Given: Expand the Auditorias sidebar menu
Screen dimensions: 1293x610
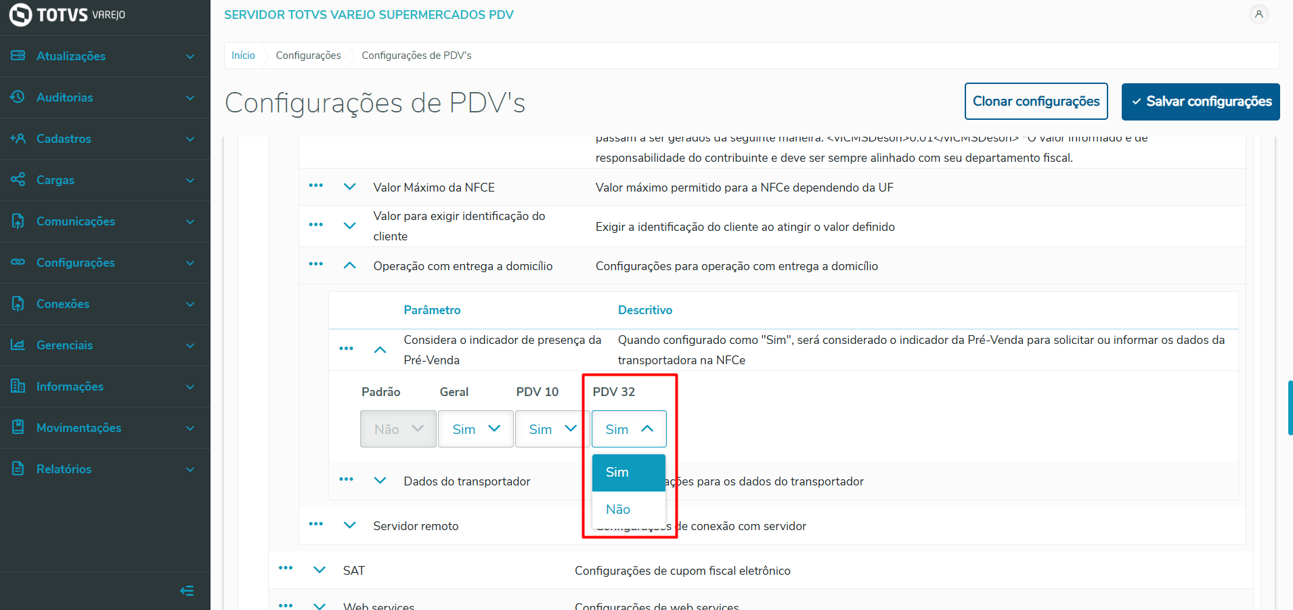Looking at the screenshot, I should click(190, 97).
